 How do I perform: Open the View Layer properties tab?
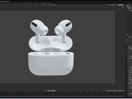click(x=126, y=44)
